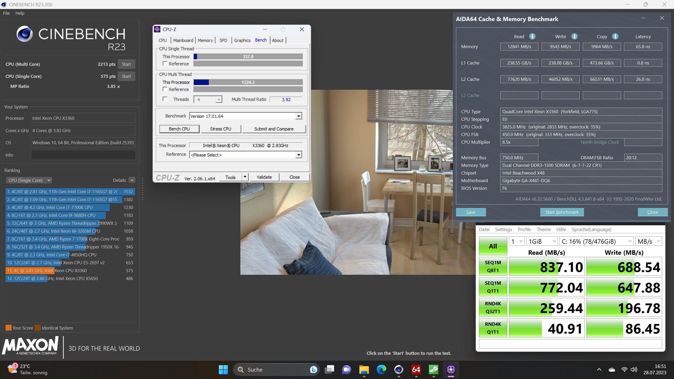This screenshot has height=379, width=674.
Task: Click the Copy info icon in AIDA64
Action: tap(615, 36)
